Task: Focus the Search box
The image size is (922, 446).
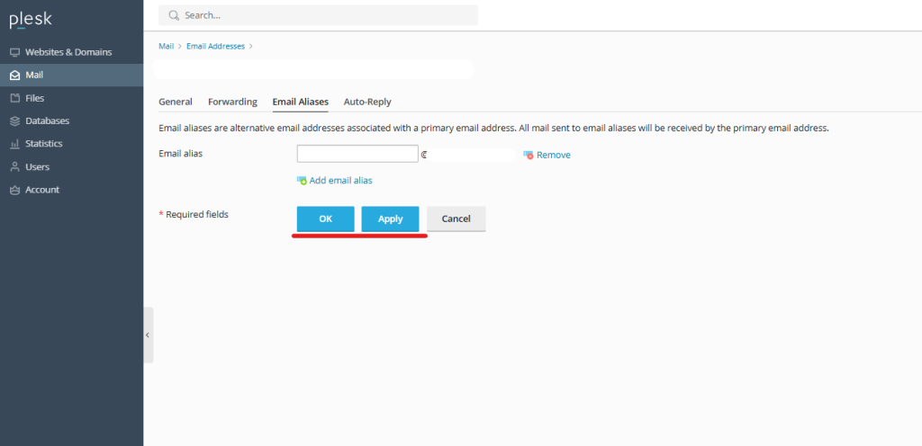Action: tap(318, 15)
